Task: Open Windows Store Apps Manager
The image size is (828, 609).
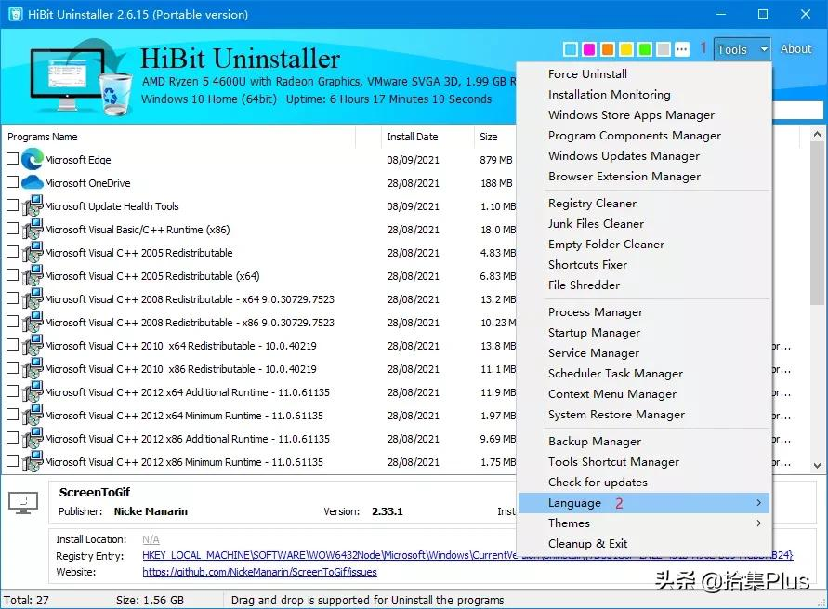Action: [644, 115]
